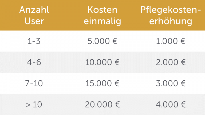205x115 pixels.
Task: Select the "Pflegekosten-" header text
Action: 171,10
